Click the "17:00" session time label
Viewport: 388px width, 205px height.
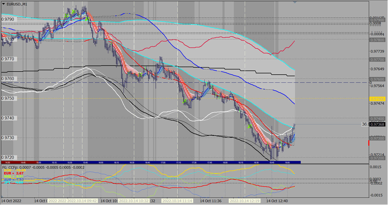coord(163,162)
